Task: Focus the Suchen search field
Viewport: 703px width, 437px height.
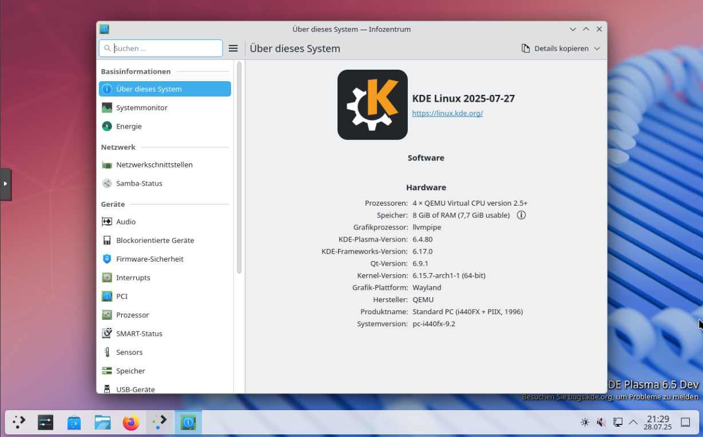Action: click(161, 49)
